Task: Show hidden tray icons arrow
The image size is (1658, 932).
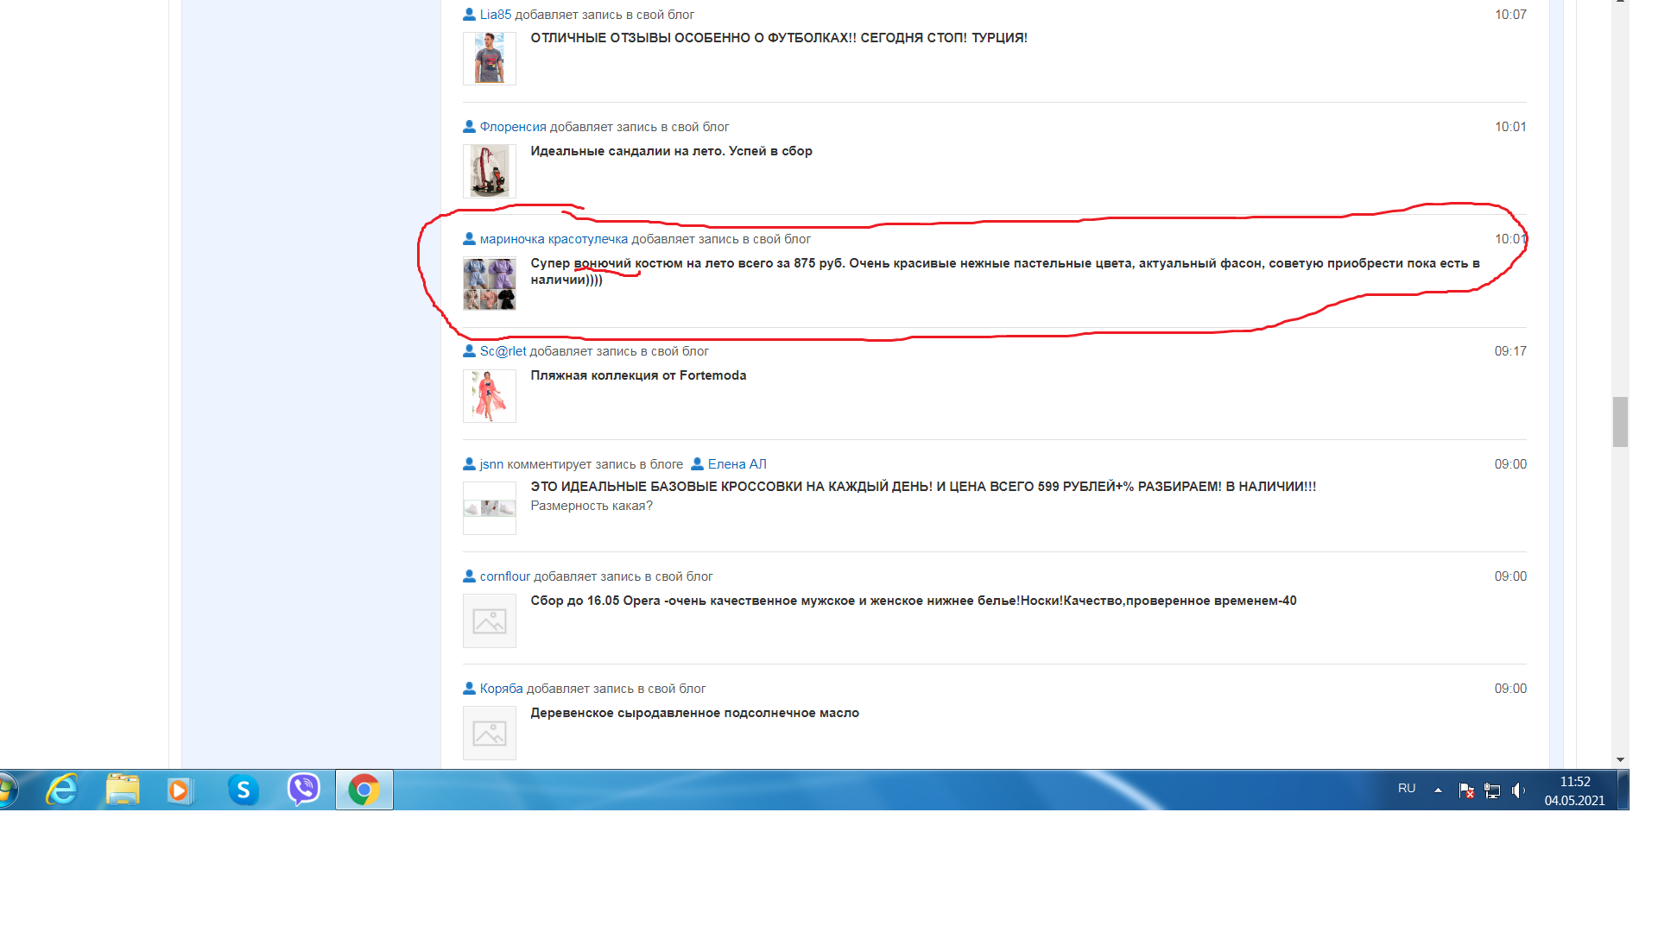Action: (1438, 790)
